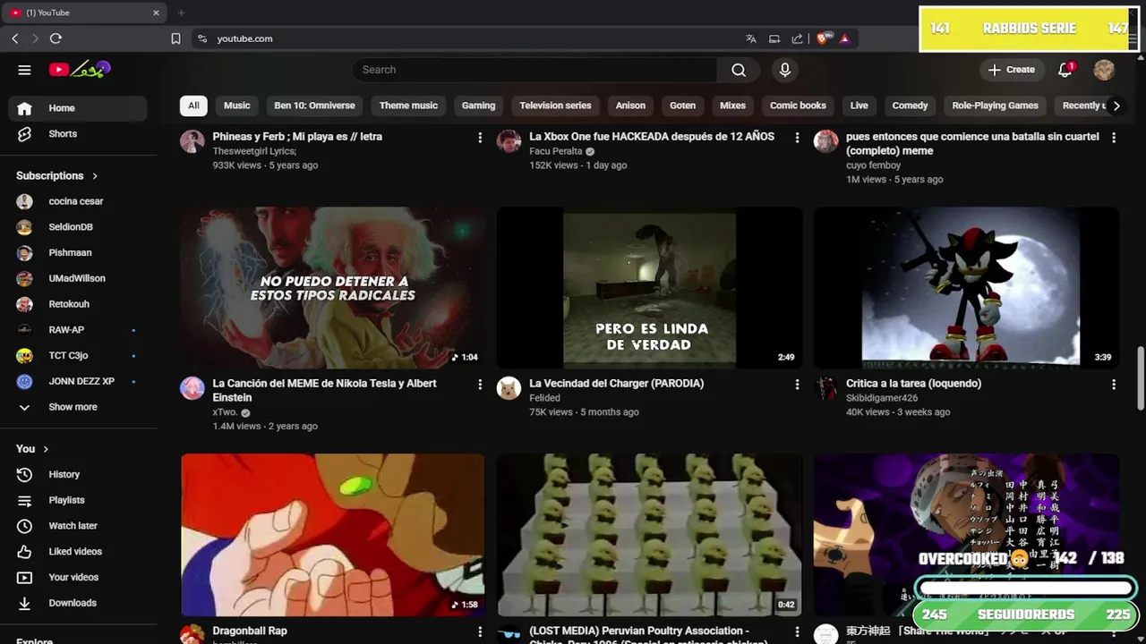Open Downloads in the sidebar
1146x644 pixels.
coord(78,604)
